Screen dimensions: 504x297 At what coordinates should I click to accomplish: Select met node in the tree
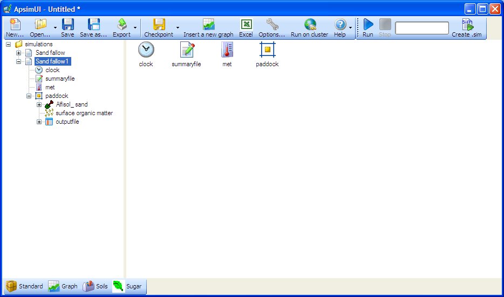50,88
